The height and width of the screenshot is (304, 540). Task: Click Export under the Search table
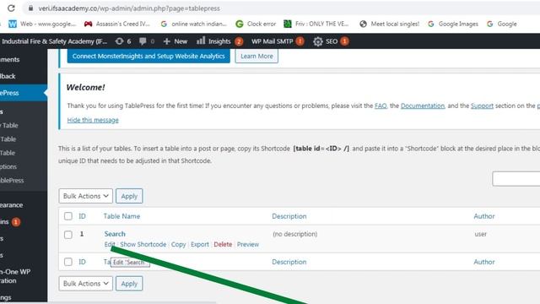[x=200, y=244]
